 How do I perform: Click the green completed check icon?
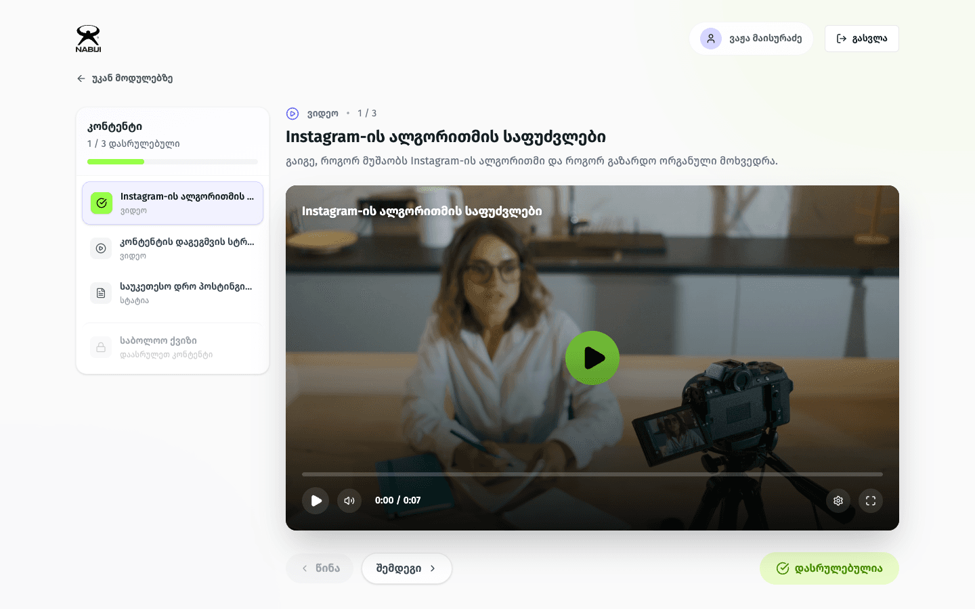pyautogui.click(x=102, y=203)
